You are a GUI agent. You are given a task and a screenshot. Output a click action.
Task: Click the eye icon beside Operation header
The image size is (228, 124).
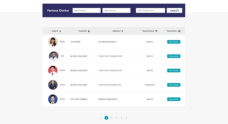coord(179,31)
